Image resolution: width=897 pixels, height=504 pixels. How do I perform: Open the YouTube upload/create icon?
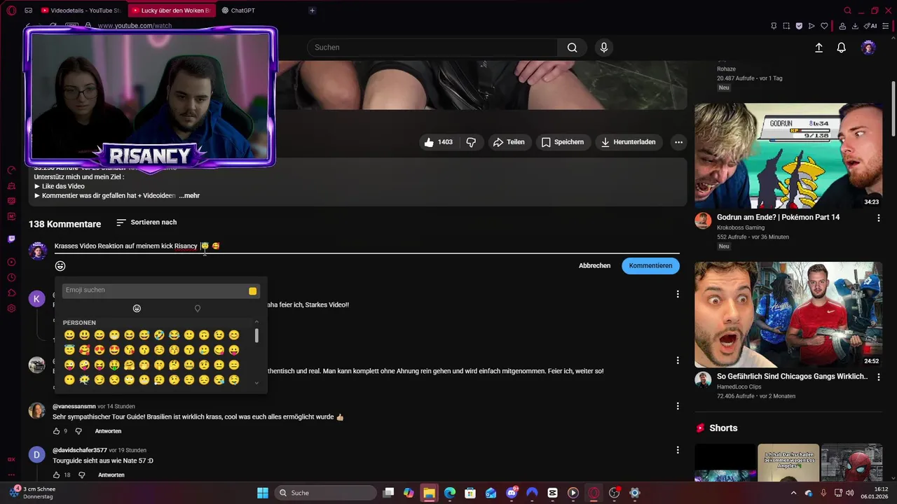pos(819,48)
